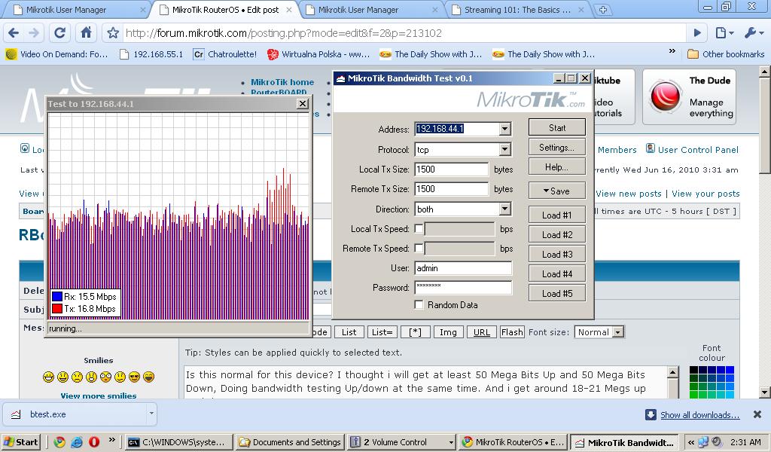
Task: Open the Wirtualna Polska bookmark
Action: click(318, 54)
